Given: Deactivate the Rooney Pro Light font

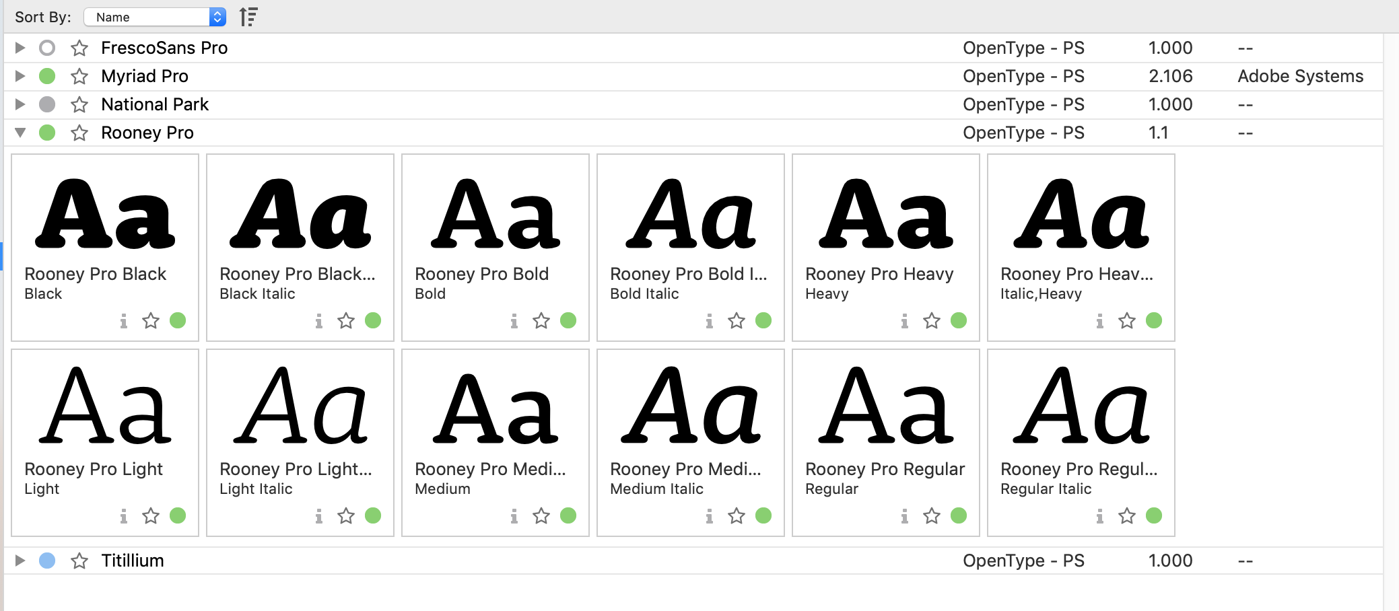Looking at the screenshot, I should pyautogui.click(x=177, y=516).
